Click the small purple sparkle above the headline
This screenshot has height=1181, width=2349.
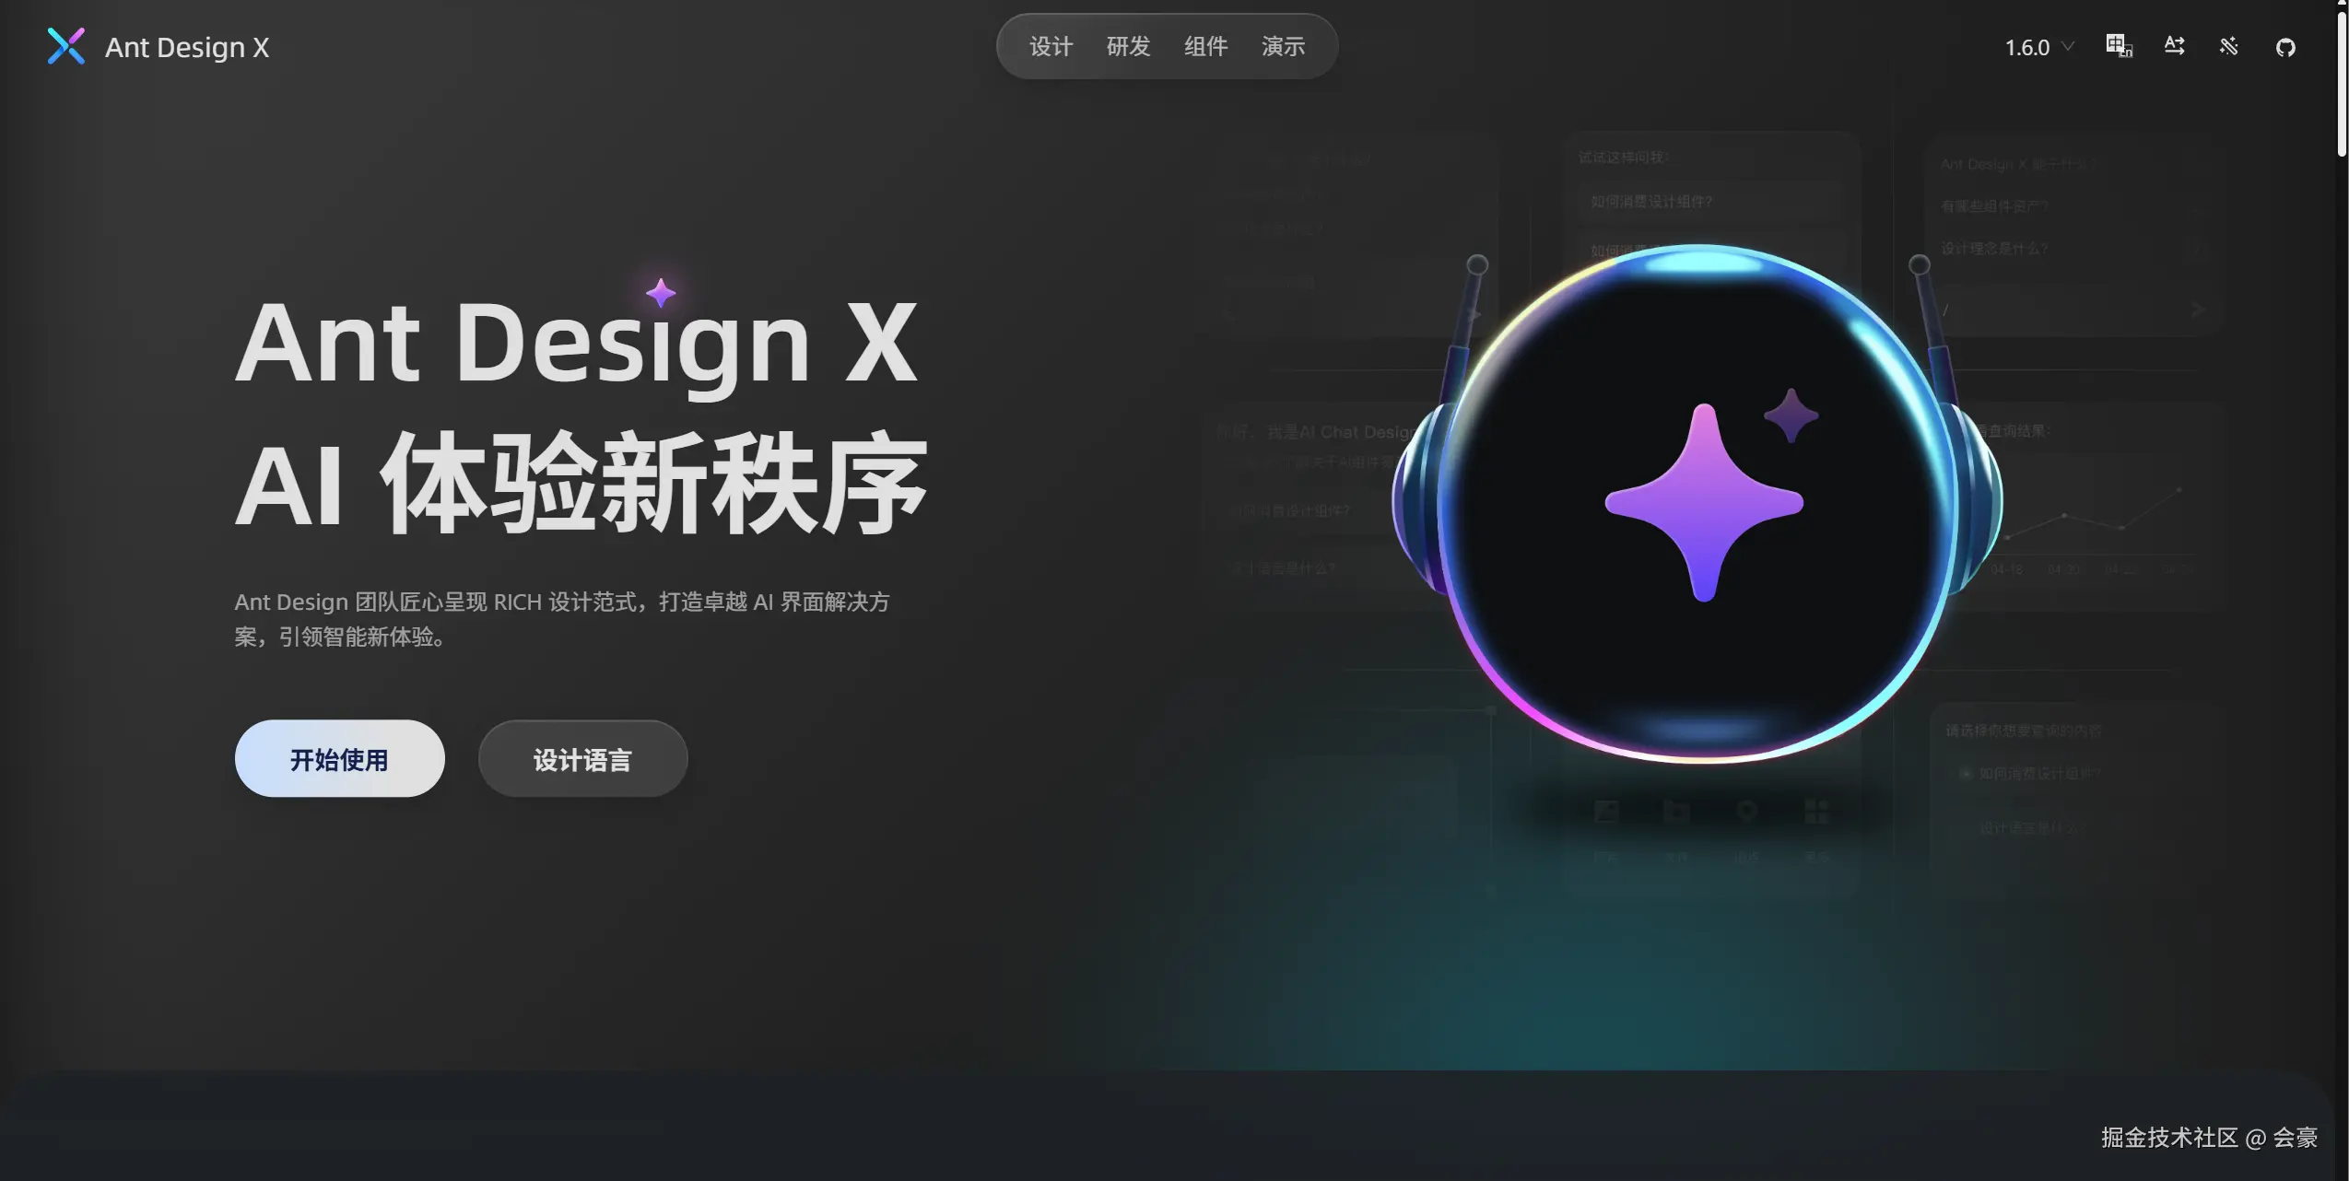(x=661, y=293)
